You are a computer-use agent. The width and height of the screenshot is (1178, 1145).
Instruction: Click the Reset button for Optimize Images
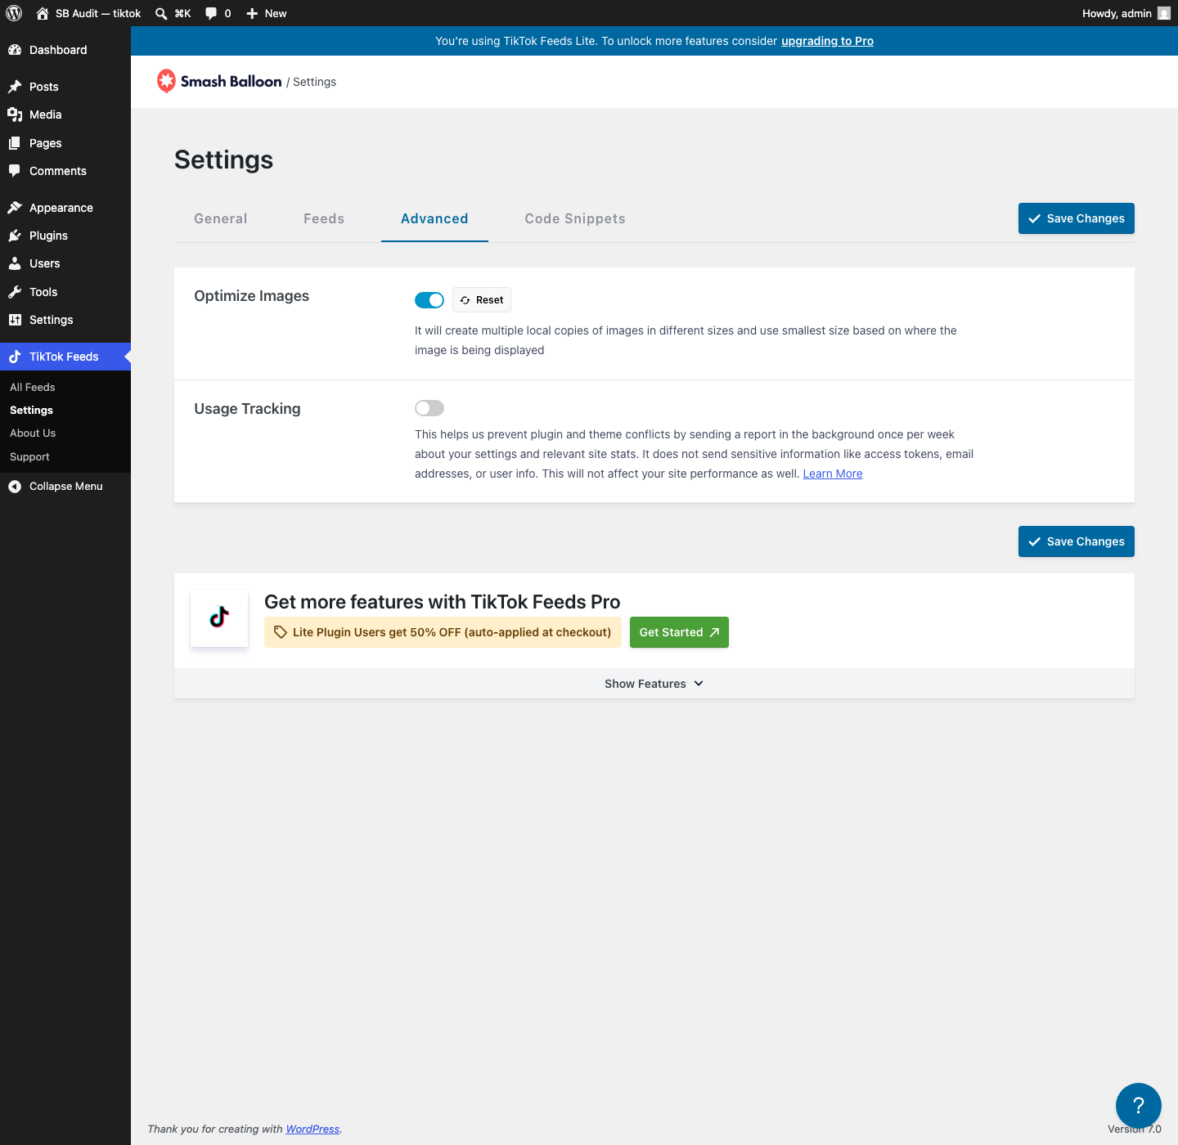(482, 300)
